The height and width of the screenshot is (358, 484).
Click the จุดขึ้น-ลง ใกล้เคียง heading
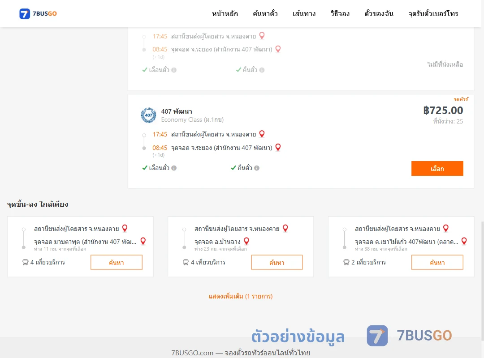pyautogui.click(x=38, y=204)
